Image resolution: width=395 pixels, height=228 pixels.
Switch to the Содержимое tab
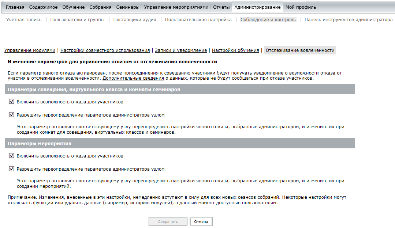[43, 7]
